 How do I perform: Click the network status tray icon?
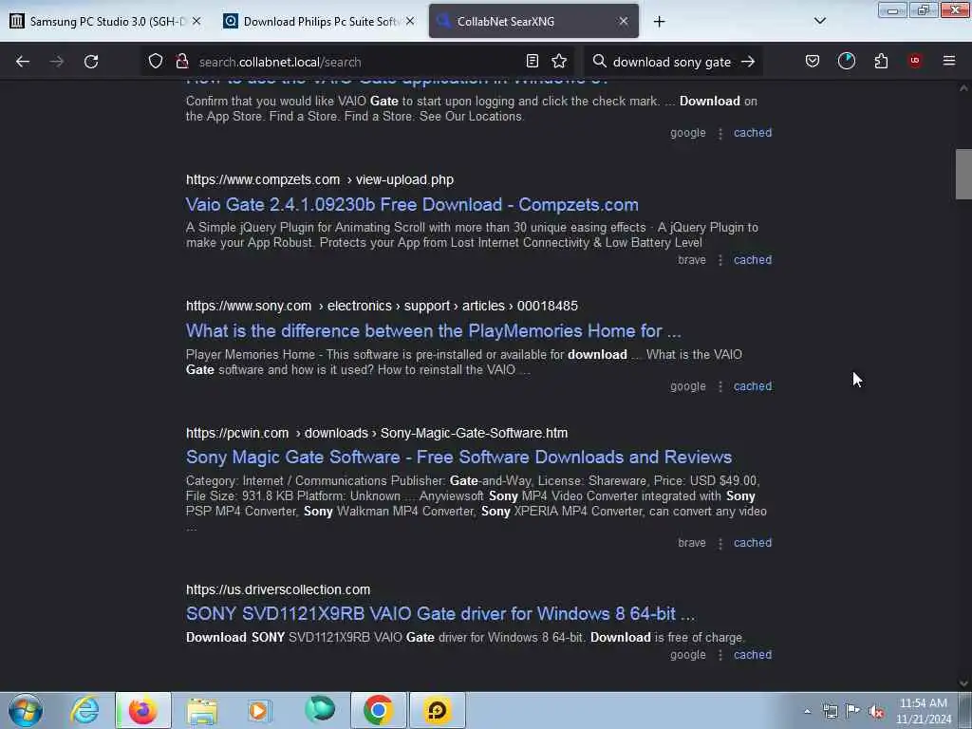(x=830, y=711)
